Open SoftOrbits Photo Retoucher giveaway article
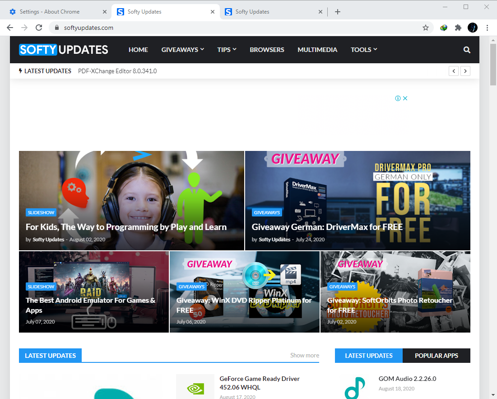 click(x=390, y=305)
